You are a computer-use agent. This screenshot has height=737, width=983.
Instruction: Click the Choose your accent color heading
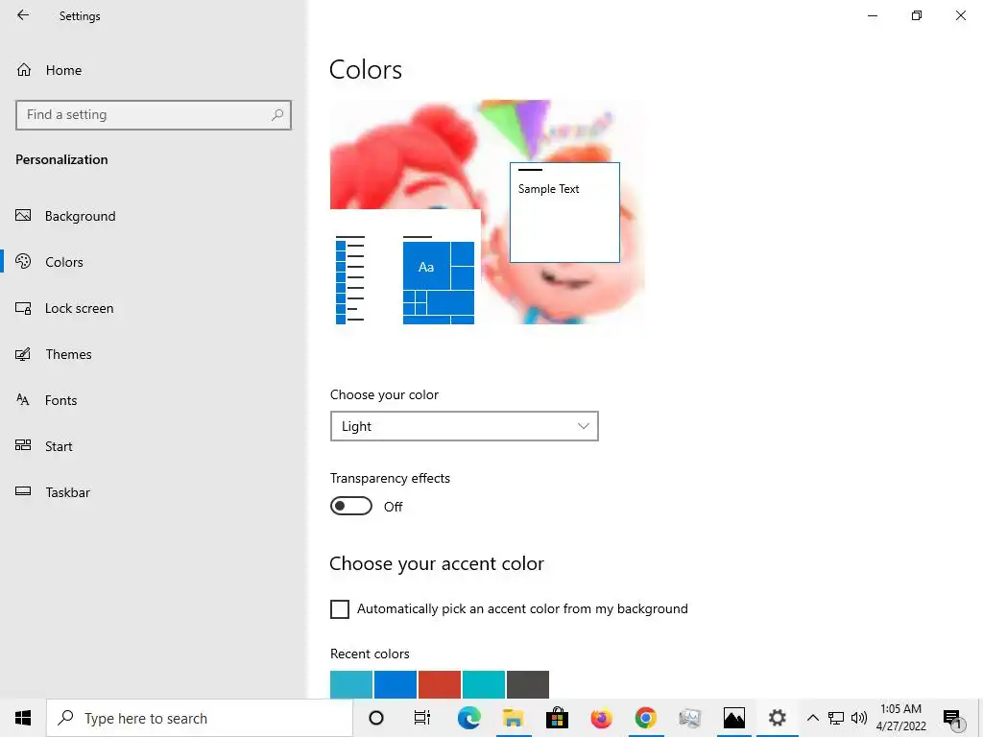click(x=437, y=564)
